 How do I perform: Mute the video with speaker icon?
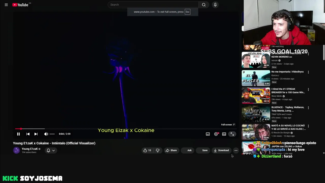tap(46, 134)
